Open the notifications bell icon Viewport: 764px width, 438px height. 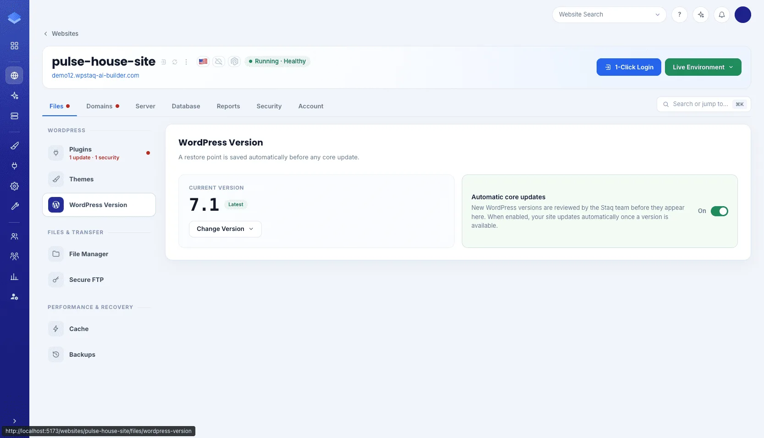pos(721,15)
